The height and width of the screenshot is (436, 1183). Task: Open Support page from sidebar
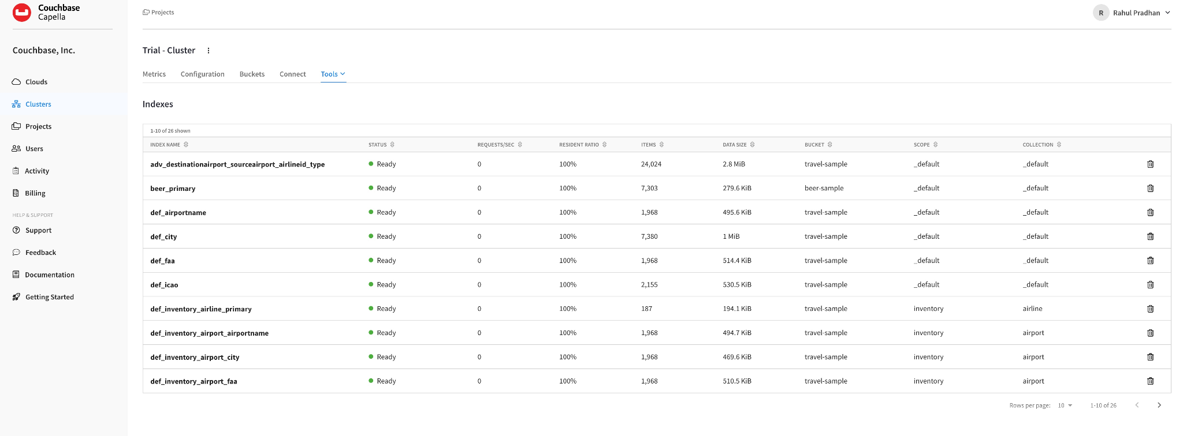coord(38,231)
